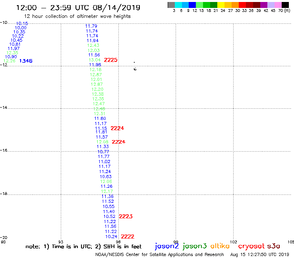Select the blue value 10.90

11,57
